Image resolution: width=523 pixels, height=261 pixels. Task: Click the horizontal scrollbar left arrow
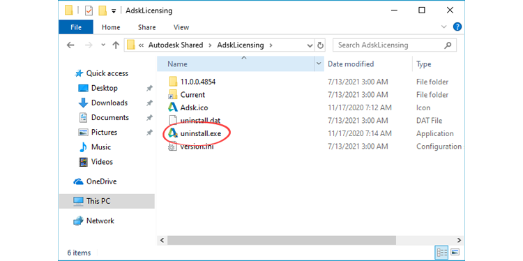(x=162, y=240)
